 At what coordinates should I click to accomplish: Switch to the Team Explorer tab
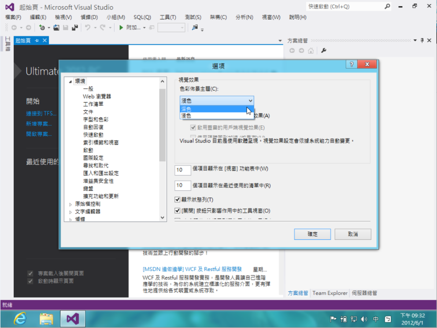click(330, 293)
